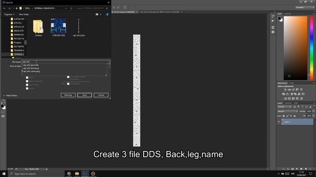Switch to the Swatches tab
The width and height of the screenshot is (316, 177).
pos(287,14)
